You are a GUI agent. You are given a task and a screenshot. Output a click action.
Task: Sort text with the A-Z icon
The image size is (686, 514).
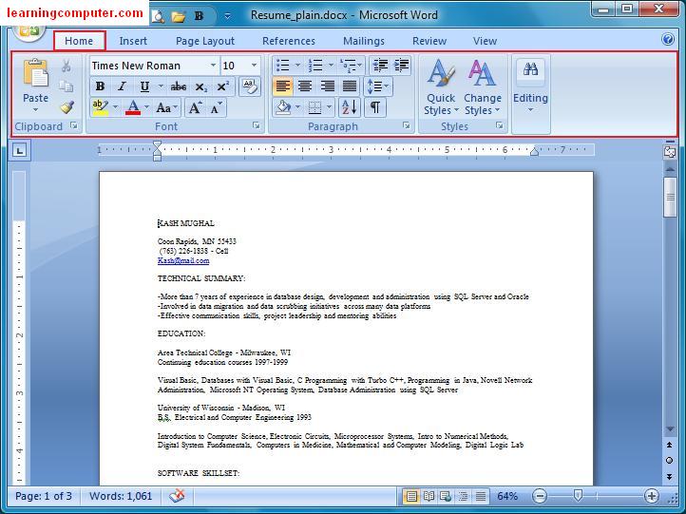(350, 107)
